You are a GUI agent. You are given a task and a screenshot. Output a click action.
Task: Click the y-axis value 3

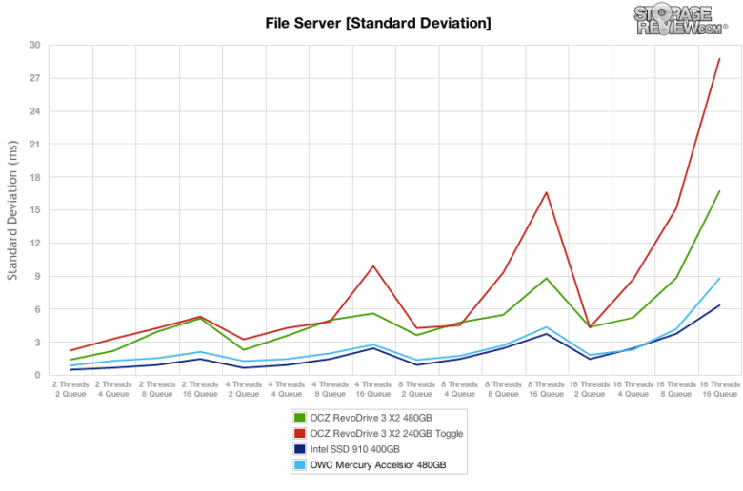point(38,342)
